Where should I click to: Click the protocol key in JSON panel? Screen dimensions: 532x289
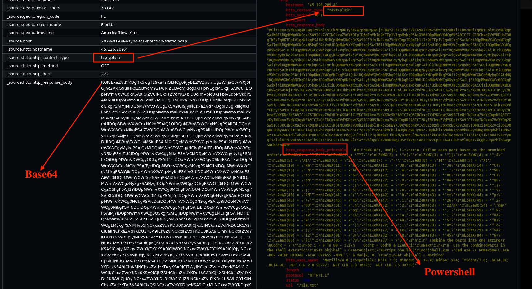coord(295,275)
